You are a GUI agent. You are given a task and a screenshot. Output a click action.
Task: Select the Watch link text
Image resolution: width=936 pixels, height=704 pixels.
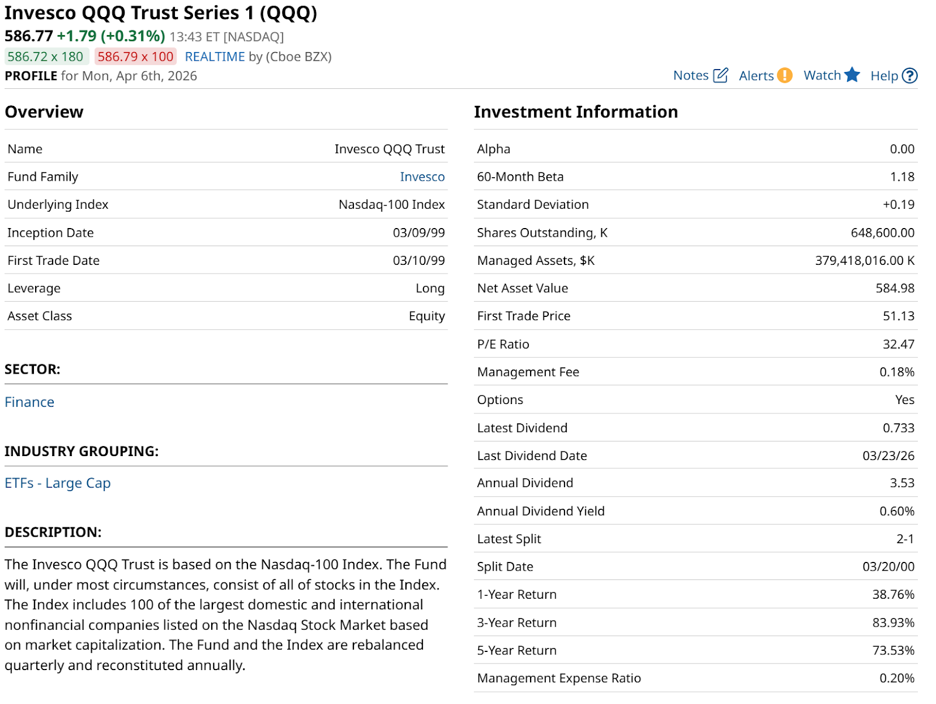tap(822, 75)
